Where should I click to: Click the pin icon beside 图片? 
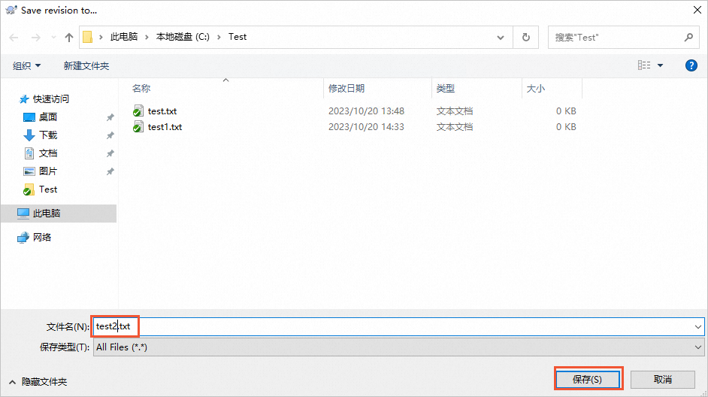click(110, 171)
